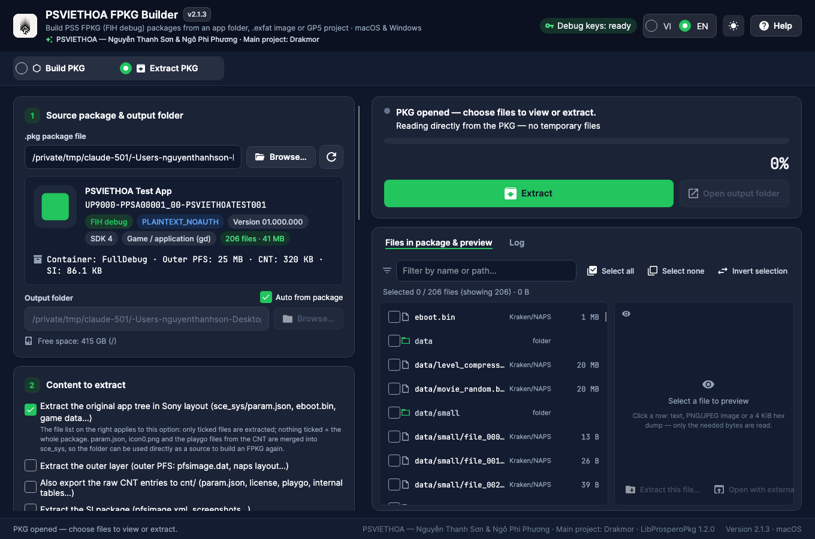
Task: Click the file icon next to eboot.bin
Action: pos(406,317)
